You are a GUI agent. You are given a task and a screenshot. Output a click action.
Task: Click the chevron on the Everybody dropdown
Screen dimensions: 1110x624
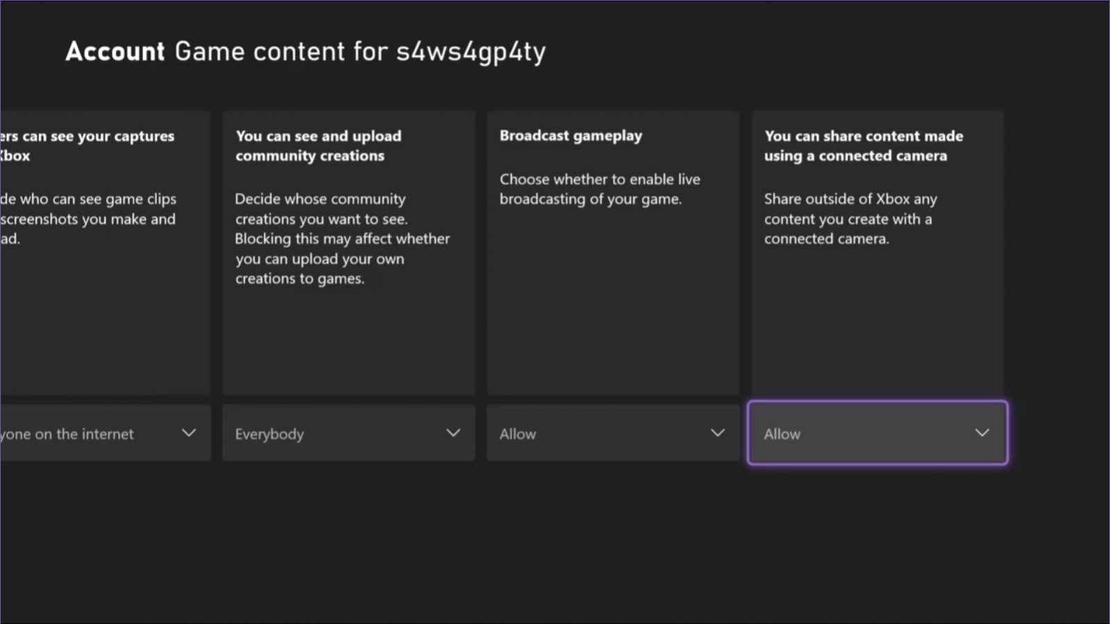[453, 433]
